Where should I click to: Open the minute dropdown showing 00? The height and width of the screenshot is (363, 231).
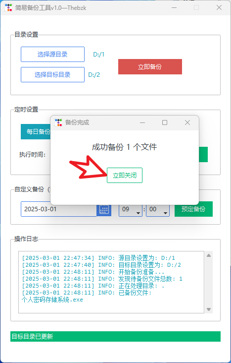tap(158, 209)
